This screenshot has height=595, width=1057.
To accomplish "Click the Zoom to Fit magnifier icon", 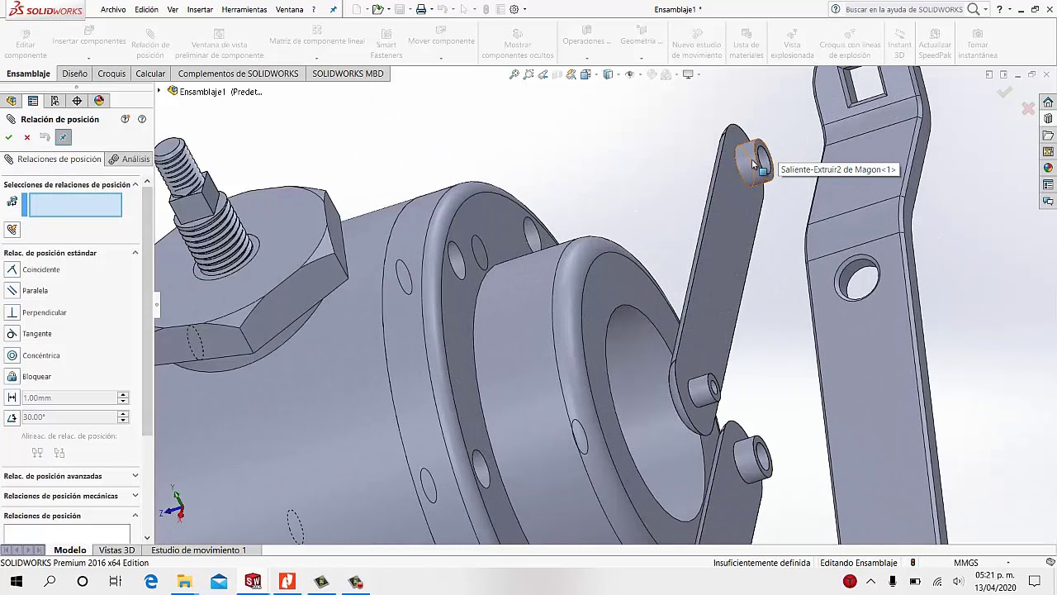I will [514, 74].
